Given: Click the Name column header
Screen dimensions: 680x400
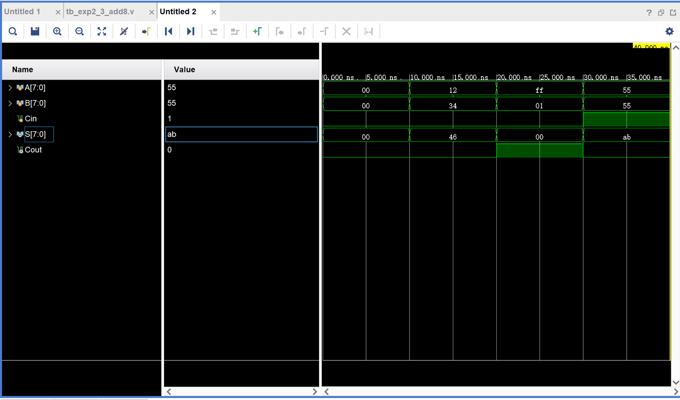Looking at the screenshot, I should tap(82, 69).
